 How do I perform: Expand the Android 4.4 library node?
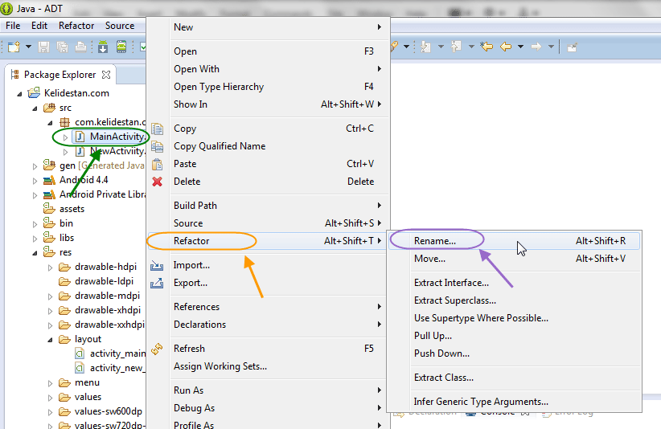coord(35,181)
